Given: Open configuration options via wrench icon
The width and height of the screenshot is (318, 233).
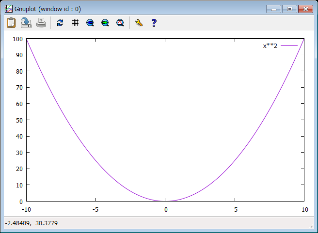Looking at the screenshot, I should tap(139, 22).
